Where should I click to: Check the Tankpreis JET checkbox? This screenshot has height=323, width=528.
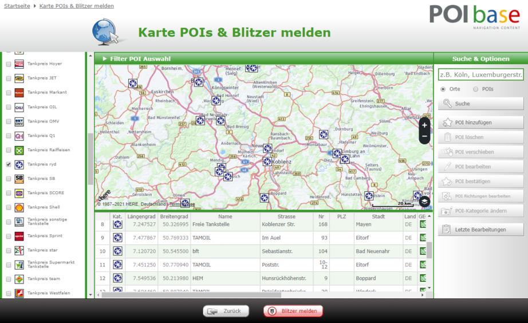[9, 78]
